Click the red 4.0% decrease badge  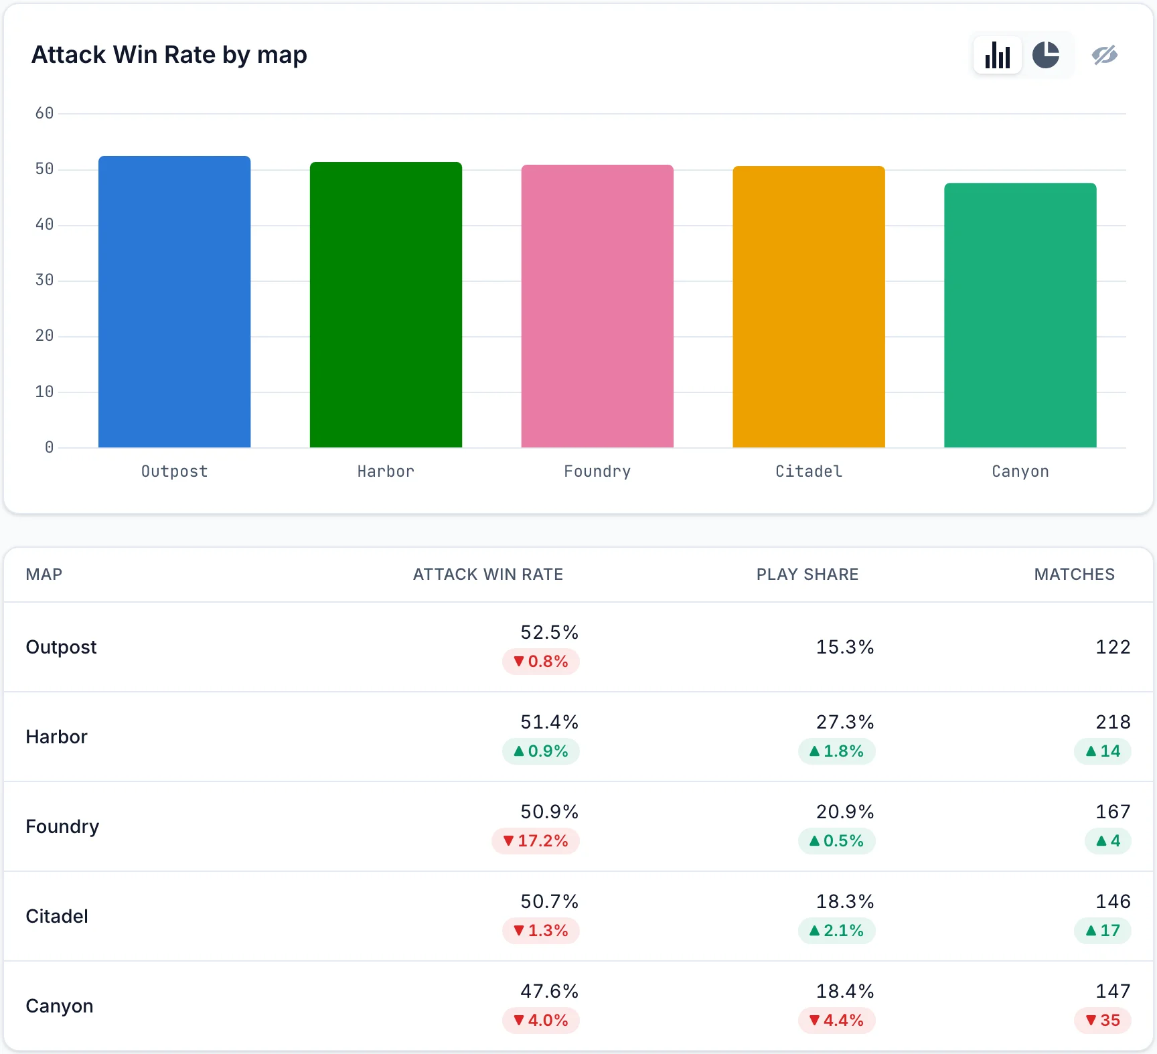(541, 1021)
